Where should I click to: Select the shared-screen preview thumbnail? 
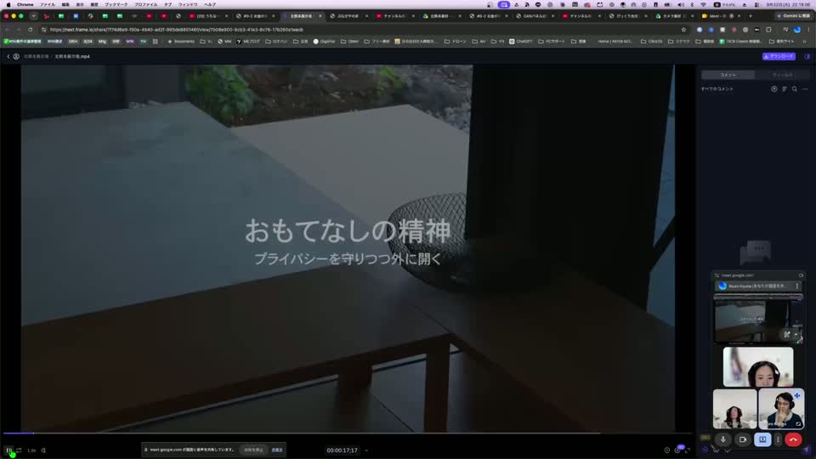758,319
